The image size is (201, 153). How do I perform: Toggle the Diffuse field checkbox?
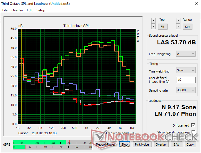coord(193,125)
